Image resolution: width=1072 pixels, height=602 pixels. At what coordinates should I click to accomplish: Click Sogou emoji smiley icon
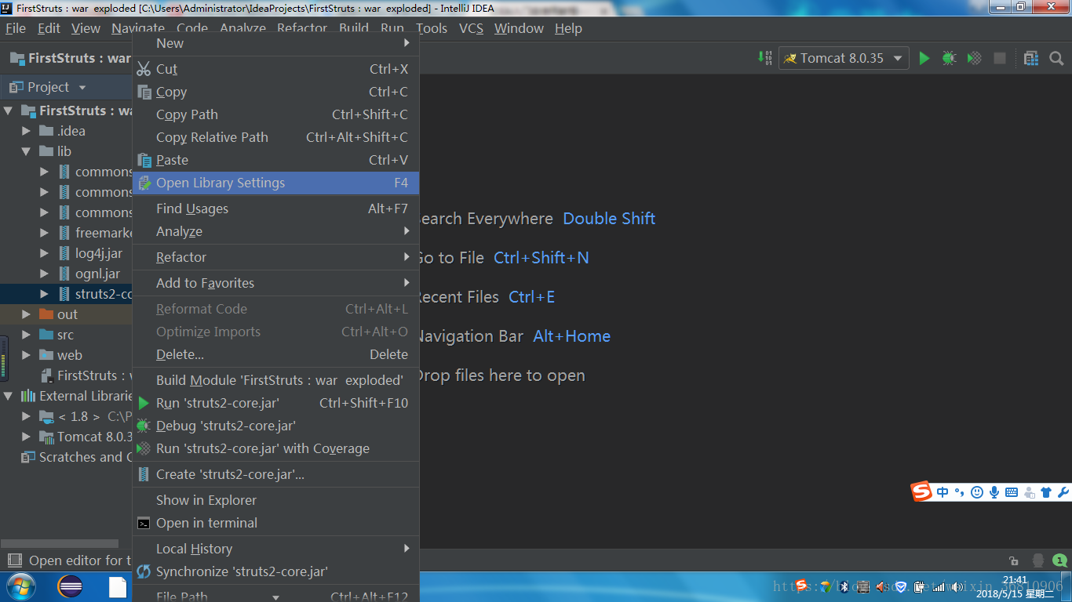coord(977,492)
